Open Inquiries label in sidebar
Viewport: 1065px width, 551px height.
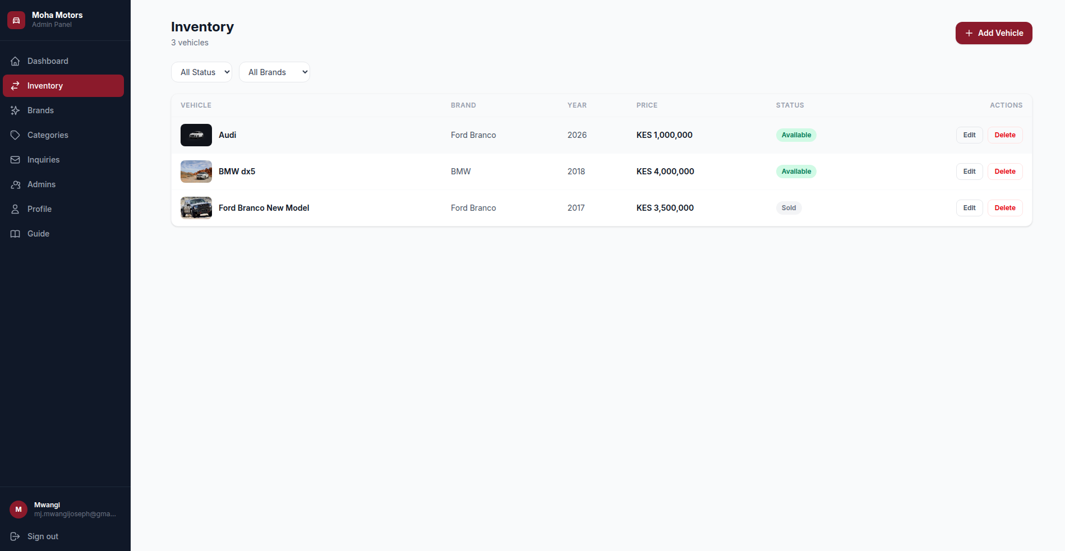43,160
